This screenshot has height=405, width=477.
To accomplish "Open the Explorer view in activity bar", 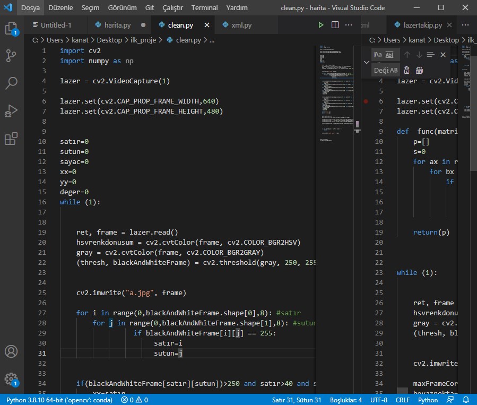I will click(11, 29).
